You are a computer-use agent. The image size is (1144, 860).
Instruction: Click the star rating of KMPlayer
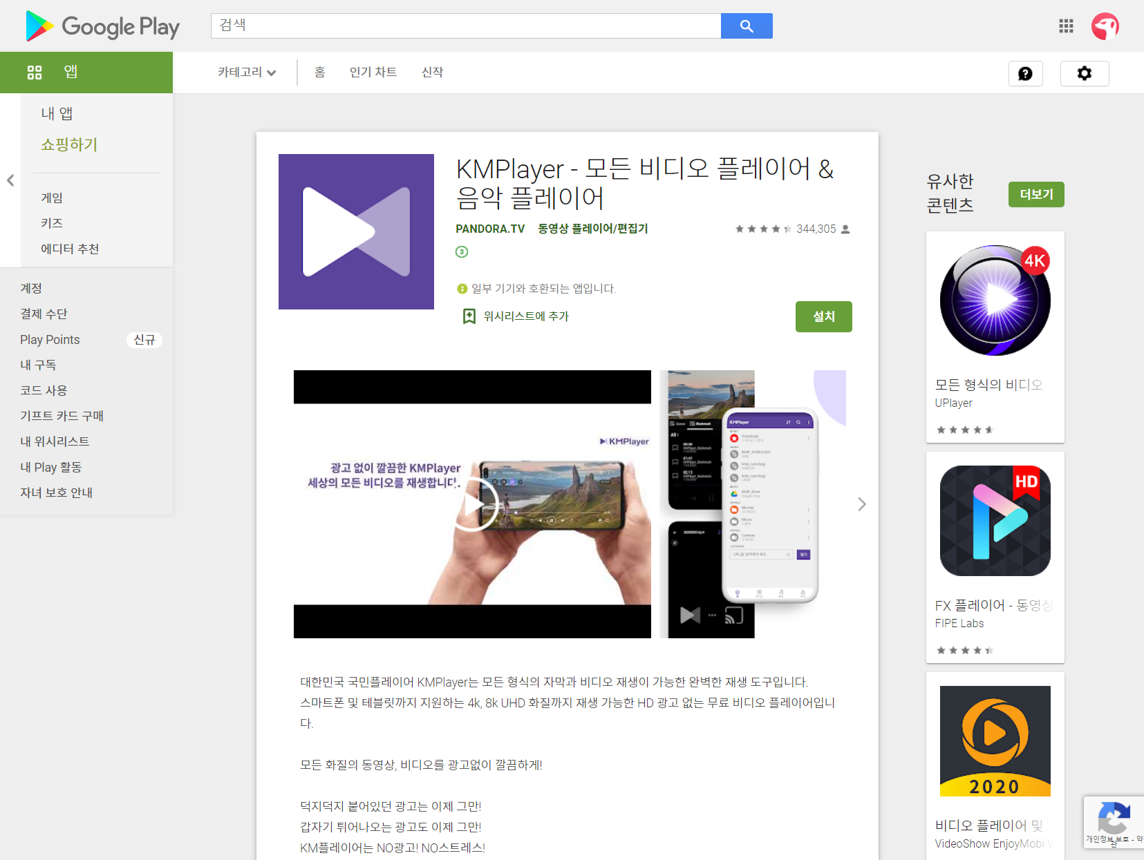point(763,229)
